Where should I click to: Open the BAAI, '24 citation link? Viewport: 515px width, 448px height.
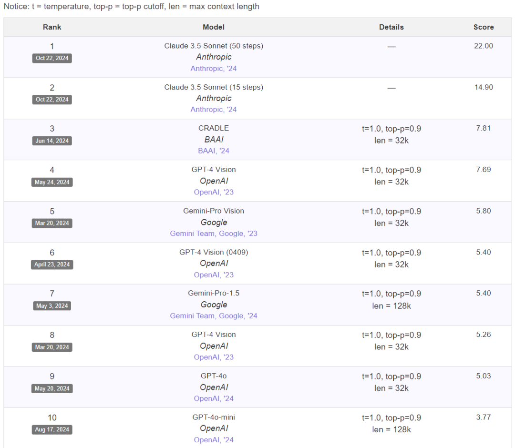(214, 151)
